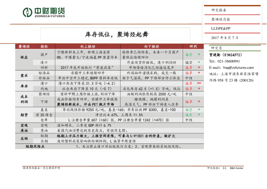The height and width of the screenshot is (189, 267).
Task: Click the 聚烯烃 table header cell
Action: pyautogui.click(x=24, y=46)
